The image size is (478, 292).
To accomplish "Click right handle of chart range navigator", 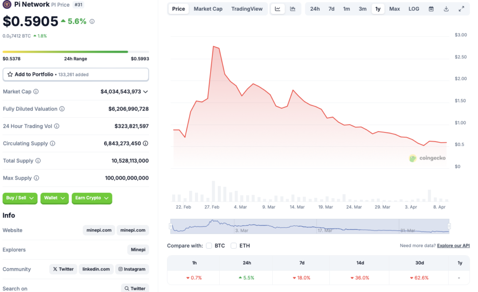I will [449, 226].
